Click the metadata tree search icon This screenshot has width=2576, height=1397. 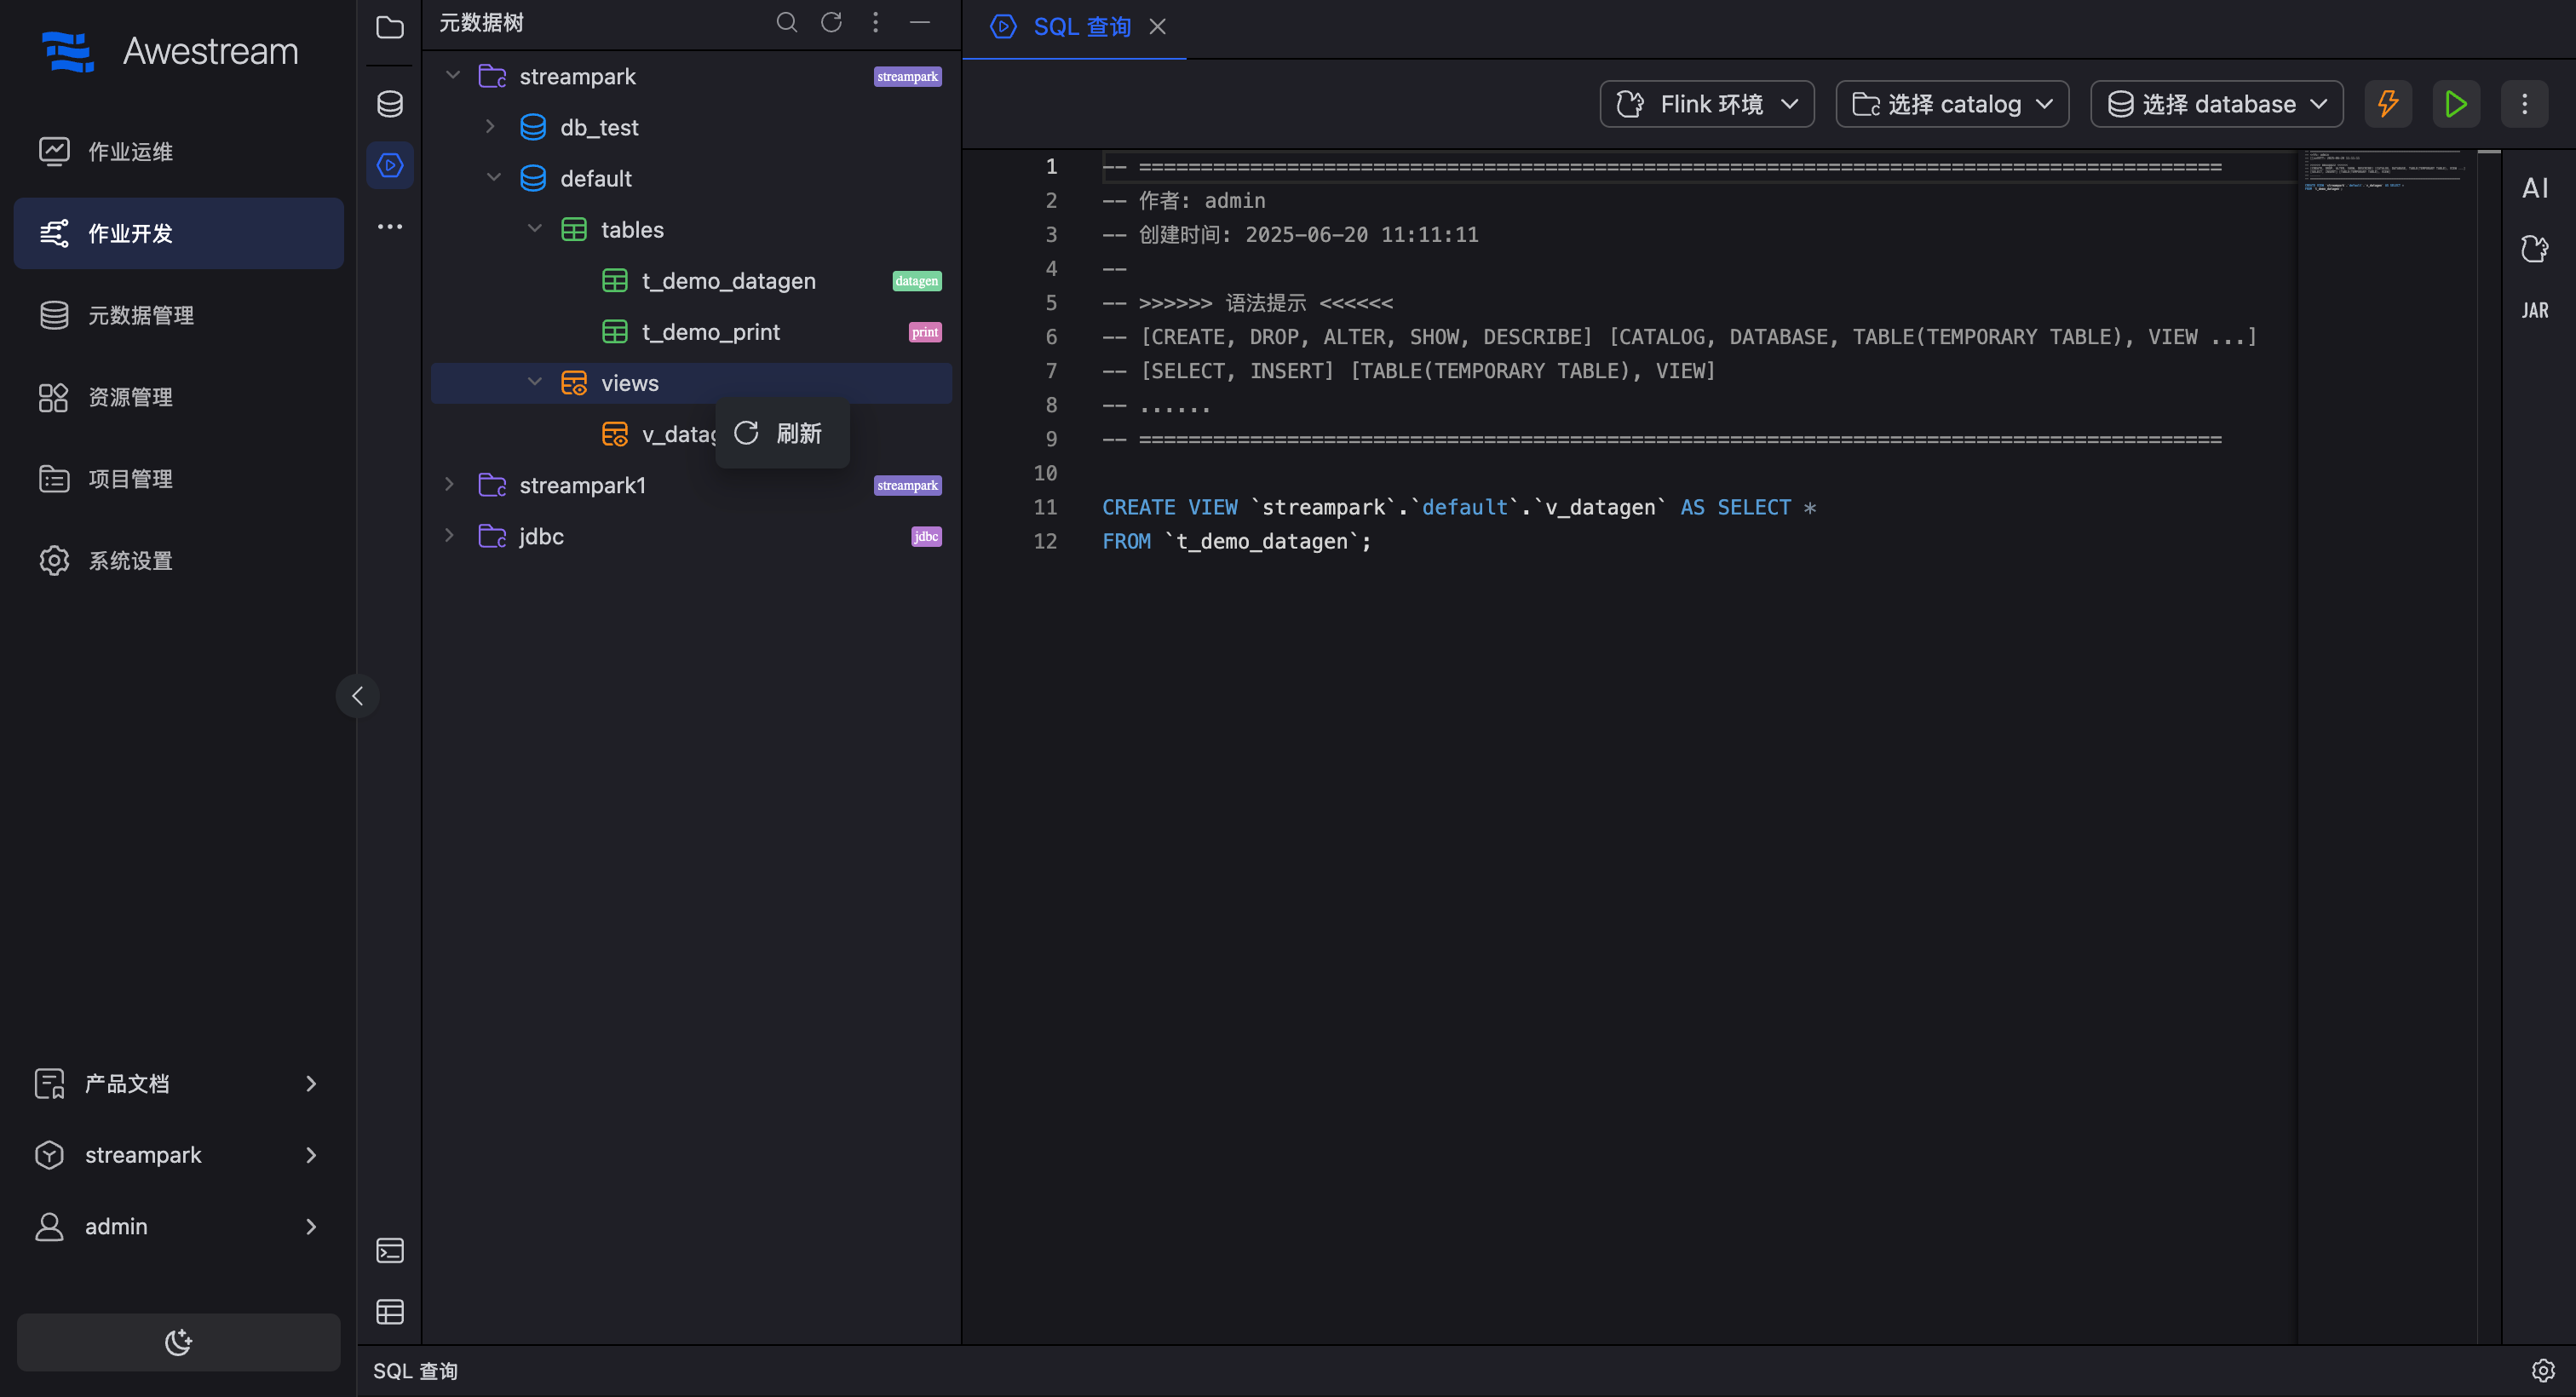pyautogui.click(x=787, y=22)
